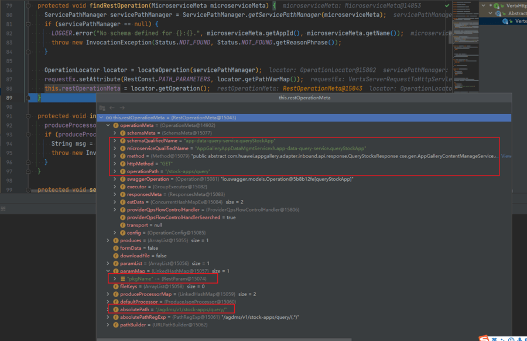
Task: Click this.restOperationMeta in line 88
Action: (83, 88)
